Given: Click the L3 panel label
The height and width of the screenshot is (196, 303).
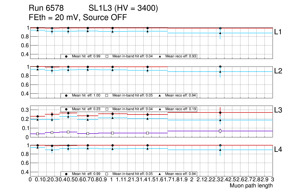Looking at the screenshot, I should coord(278,110).
